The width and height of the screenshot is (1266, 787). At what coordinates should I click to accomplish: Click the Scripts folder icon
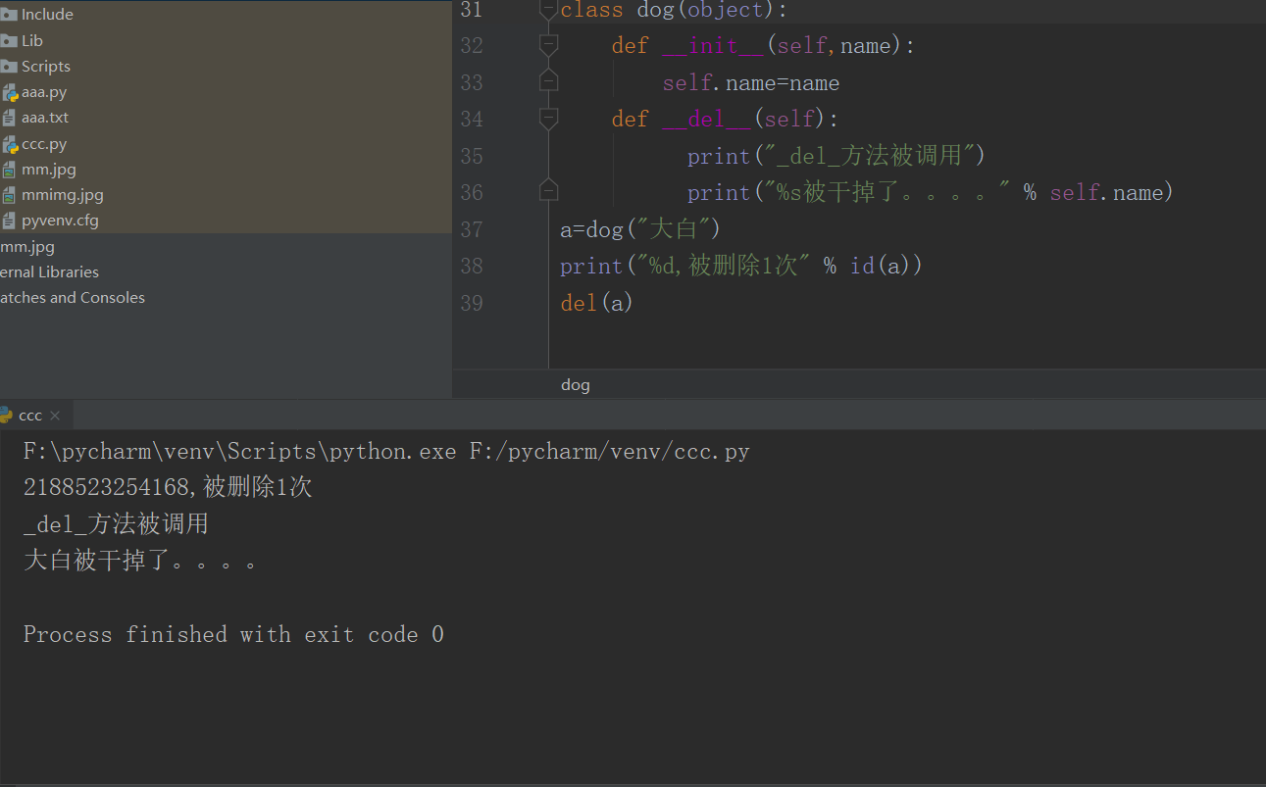[x=9, y=67]
